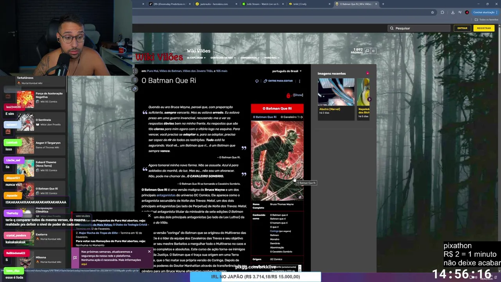The height and width of the screenshot is (282, 501).
Task: Close the Wiki Vilões announcement popup
Action: coord(149,215)
